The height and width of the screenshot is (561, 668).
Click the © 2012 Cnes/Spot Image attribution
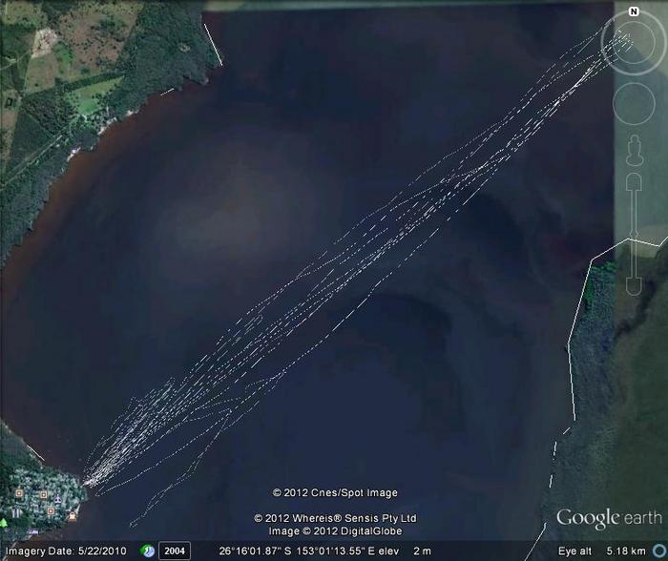coord(335,493)
